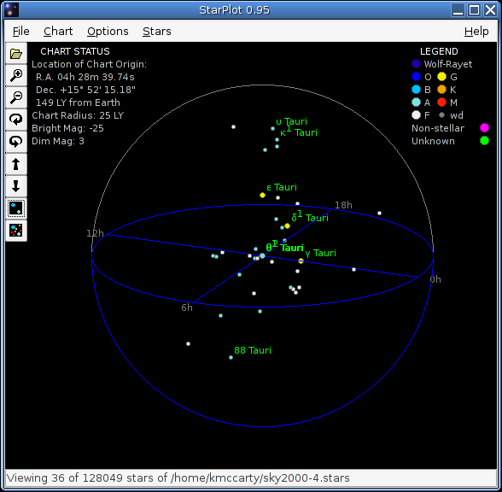Click the yellow δ1 Tauri star
Image resolution: width=502 pixels, height=492 pixels.
click(287, 225)
